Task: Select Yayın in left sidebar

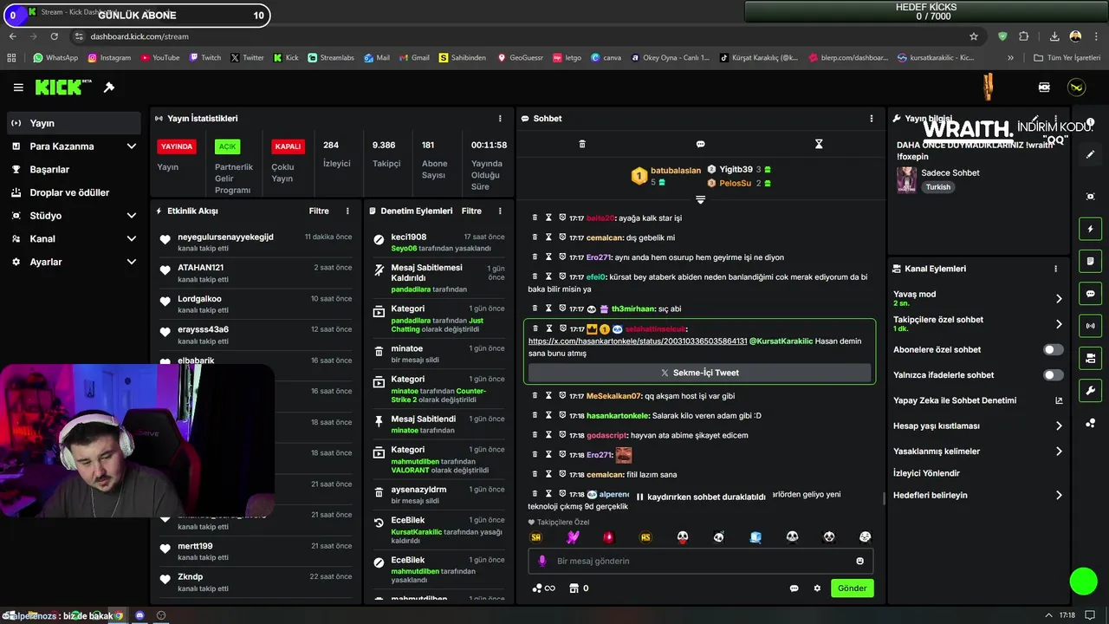Action: pos(74,123)
